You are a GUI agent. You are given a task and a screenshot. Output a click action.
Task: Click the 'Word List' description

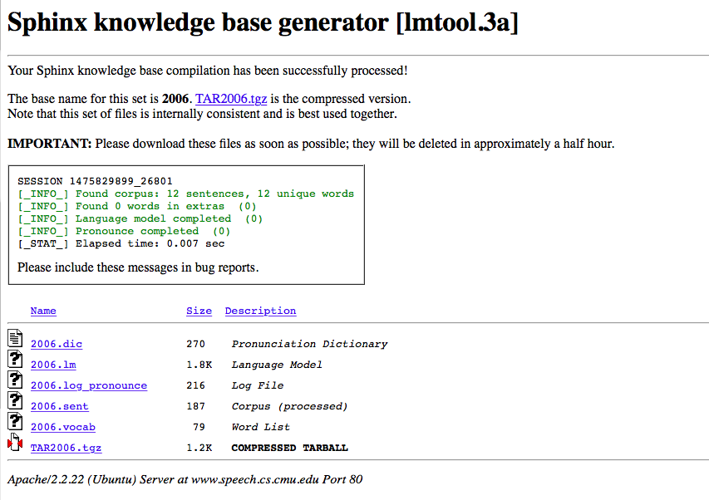pos(260,427)
